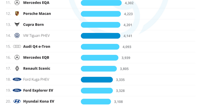Click the Ford logo beside Explorer EV
202x109 pixels.
point(17,90)
